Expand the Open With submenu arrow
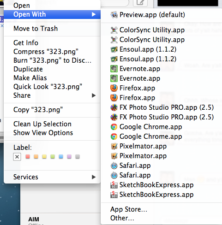Screen dimensions: 222x225 point(94,14)
